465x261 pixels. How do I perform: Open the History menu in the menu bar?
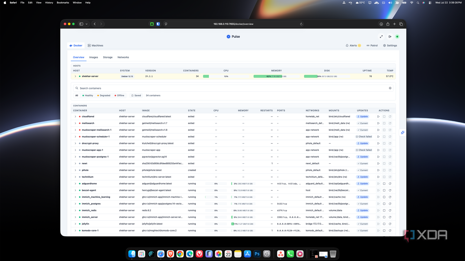[x=49, y=3]
